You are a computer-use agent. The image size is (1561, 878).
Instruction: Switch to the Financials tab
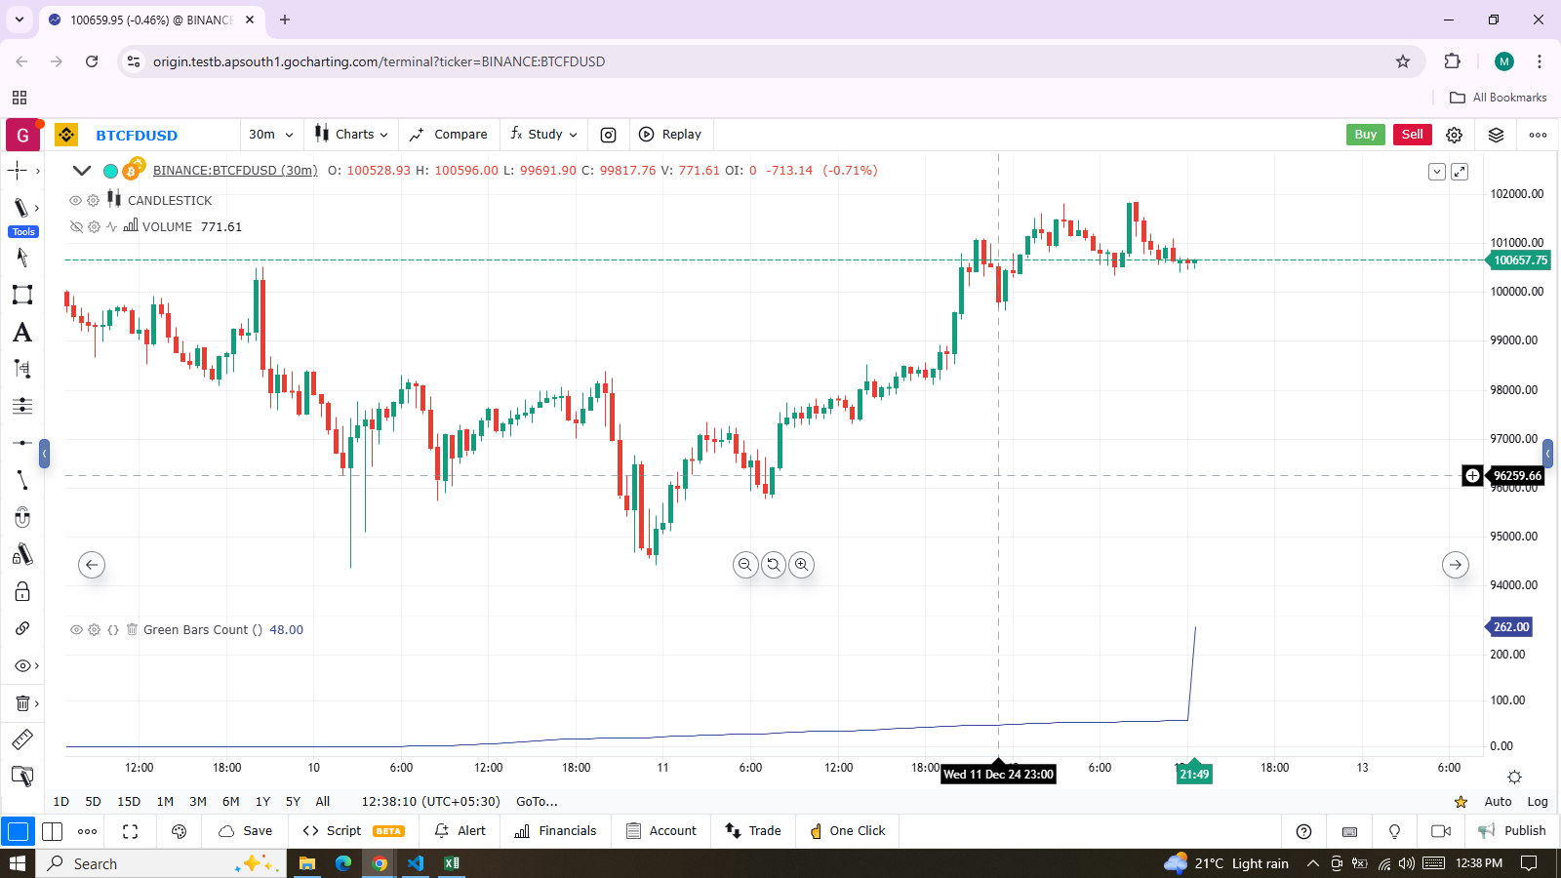click(x=555, y=831)
